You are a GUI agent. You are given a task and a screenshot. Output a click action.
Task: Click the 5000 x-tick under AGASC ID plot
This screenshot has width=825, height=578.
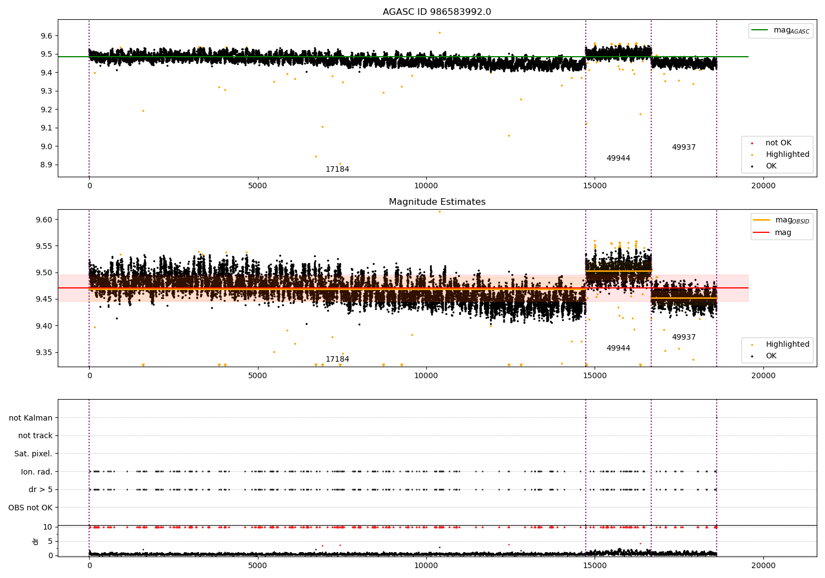point(257,186)
